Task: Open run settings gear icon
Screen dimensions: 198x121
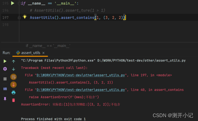Action: (5, 69)
